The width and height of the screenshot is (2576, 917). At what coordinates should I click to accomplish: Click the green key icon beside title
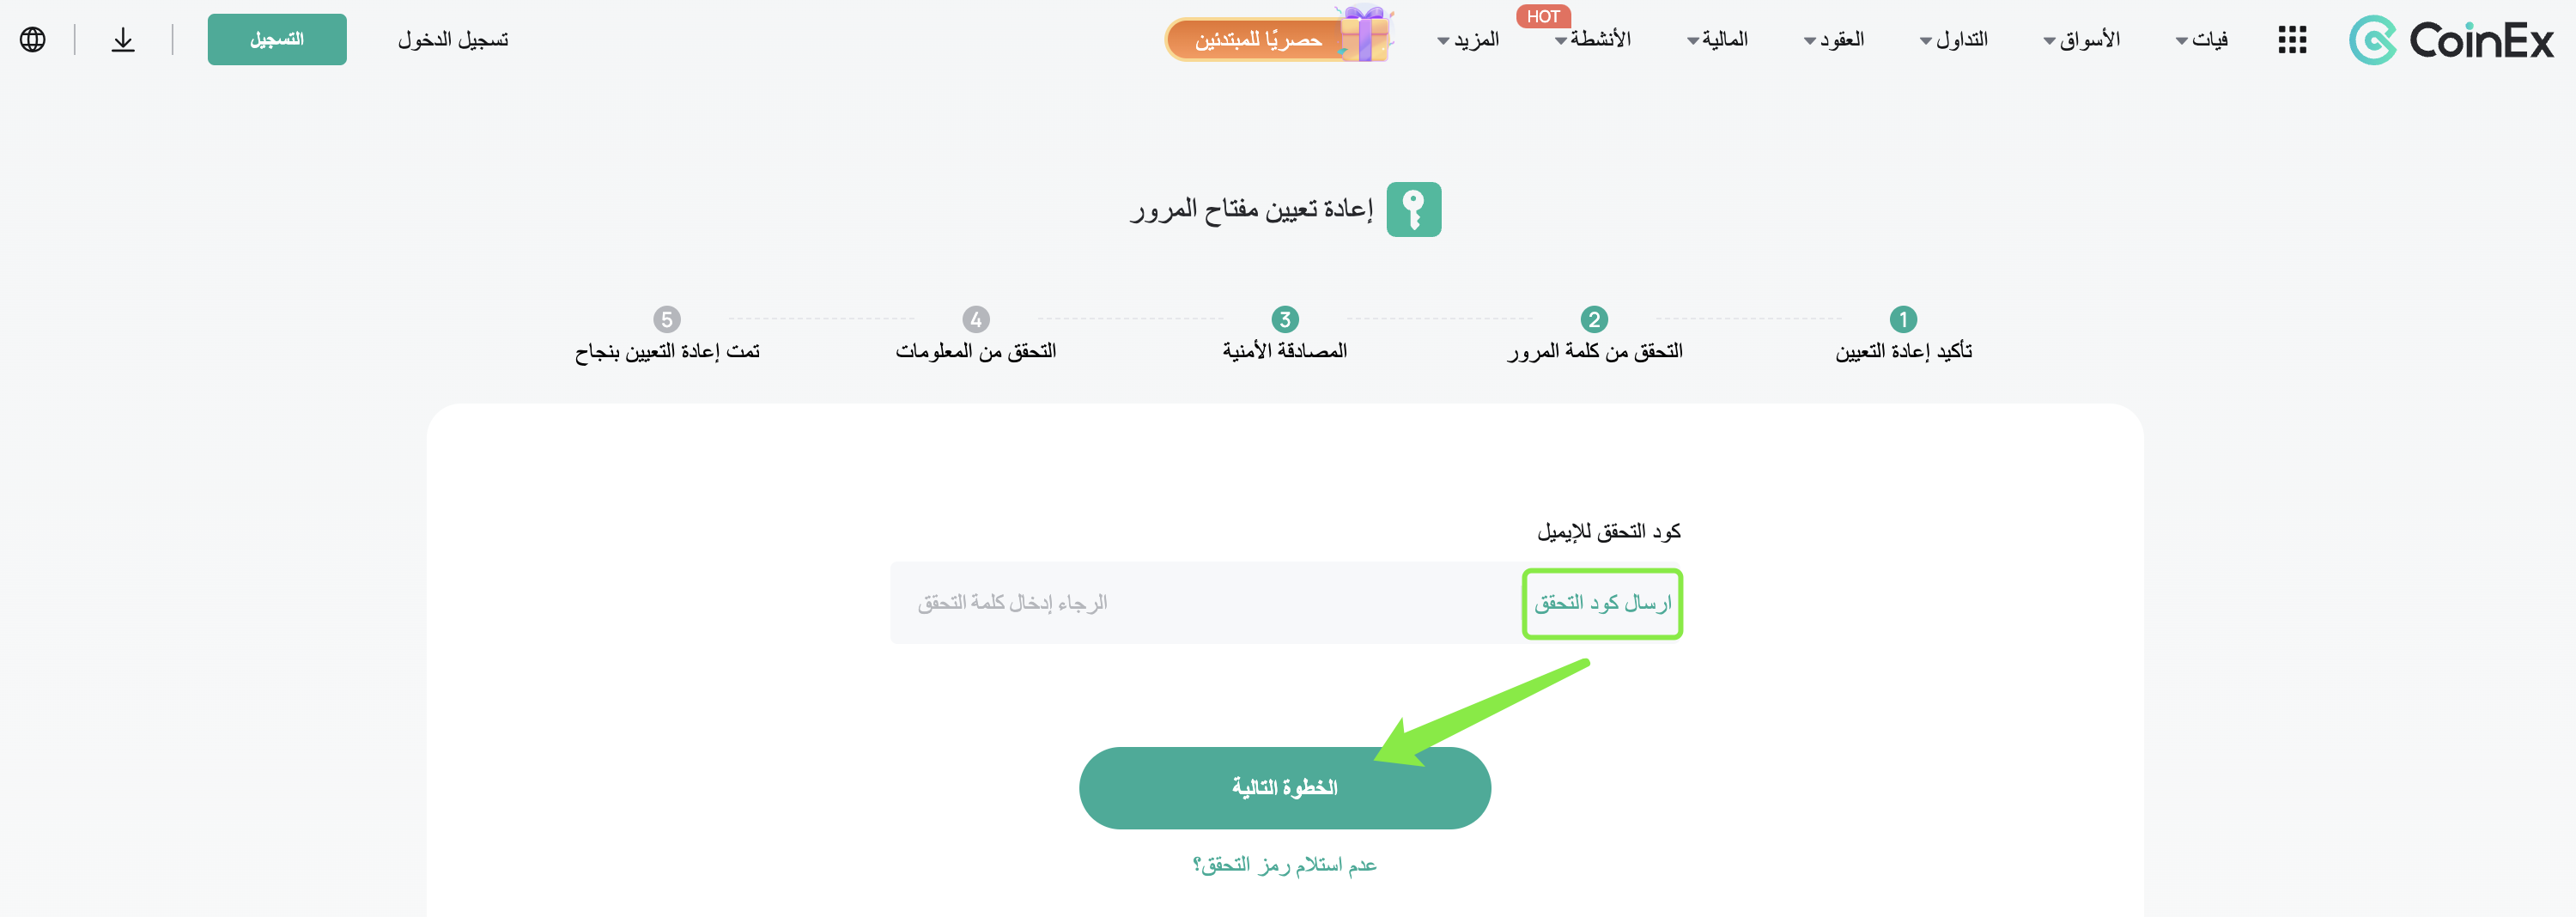pyautogui.click(x=1414, y=209)
